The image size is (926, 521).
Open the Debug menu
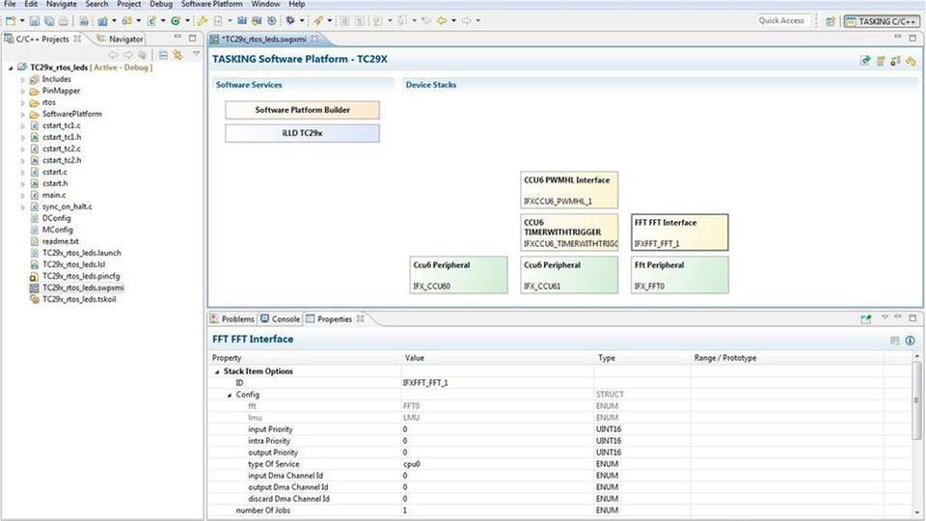point(161,4)
